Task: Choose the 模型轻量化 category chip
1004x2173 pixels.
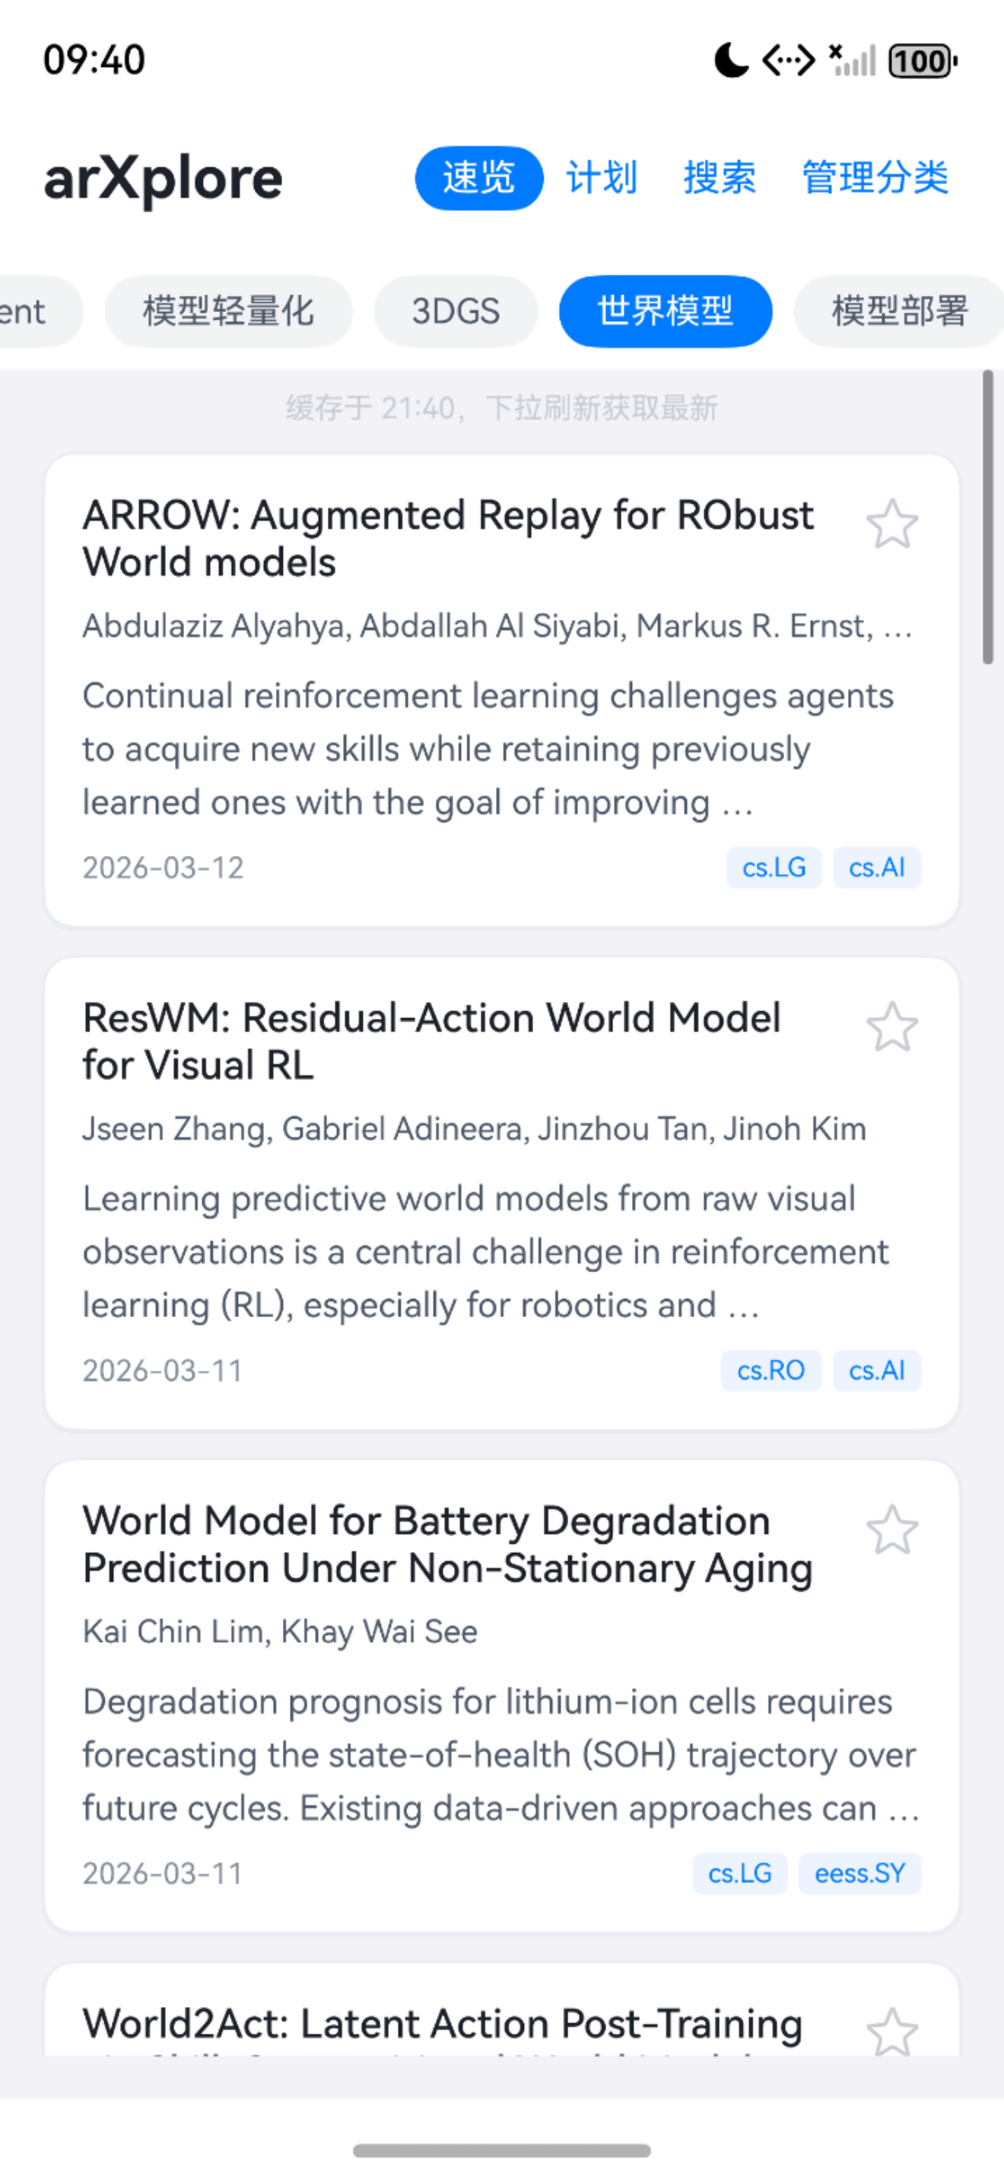Action: (228, 311)
